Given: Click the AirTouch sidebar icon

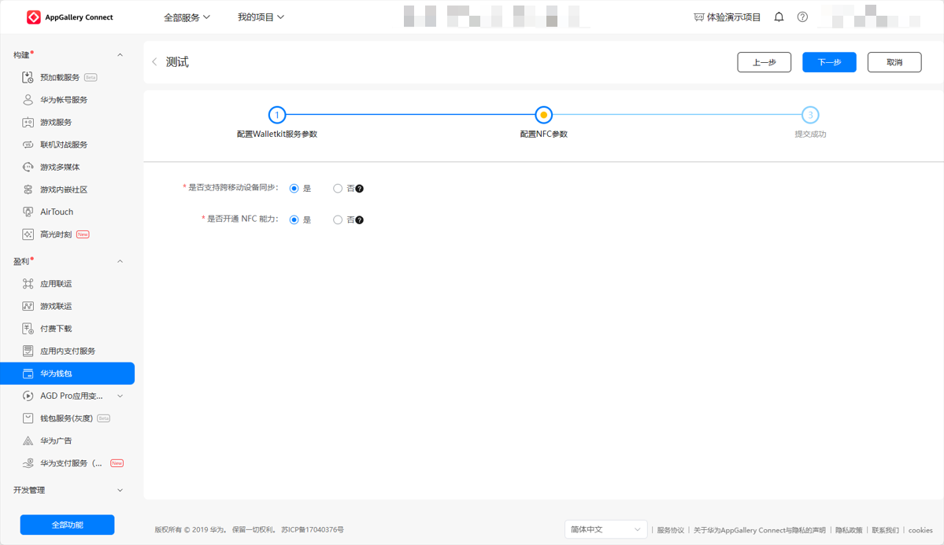Looking at the screenshot, I should point(28,212).
